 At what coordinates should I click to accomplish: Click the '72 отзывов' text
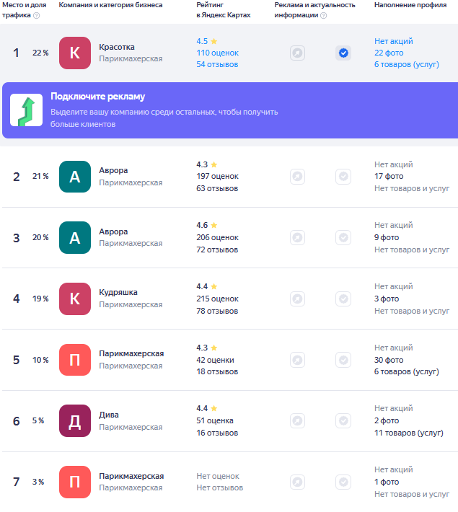217,250
